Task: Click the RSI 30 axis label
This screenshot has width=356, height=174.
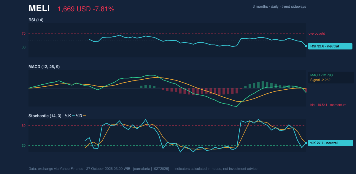Action: (x=23, y=47)
